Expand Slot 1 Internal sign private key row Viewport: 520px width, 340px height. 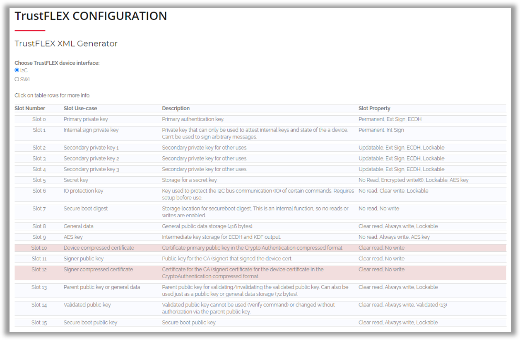click(91, 130)
